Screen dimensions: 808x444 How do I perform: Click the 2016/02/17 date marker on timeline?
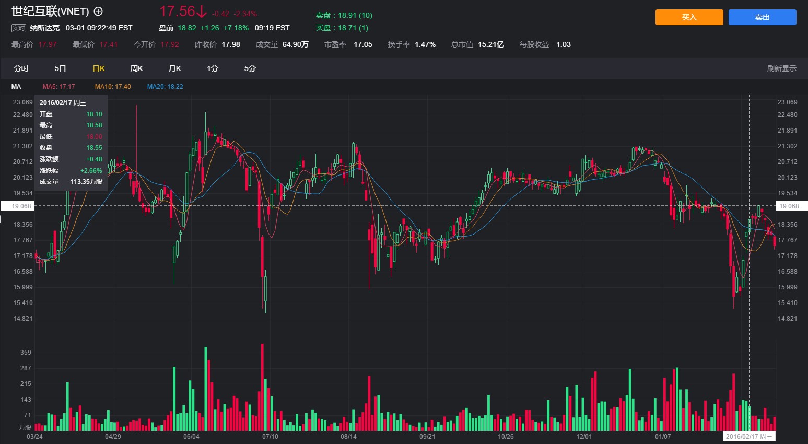pyautogui.click(x=749, y=436)
